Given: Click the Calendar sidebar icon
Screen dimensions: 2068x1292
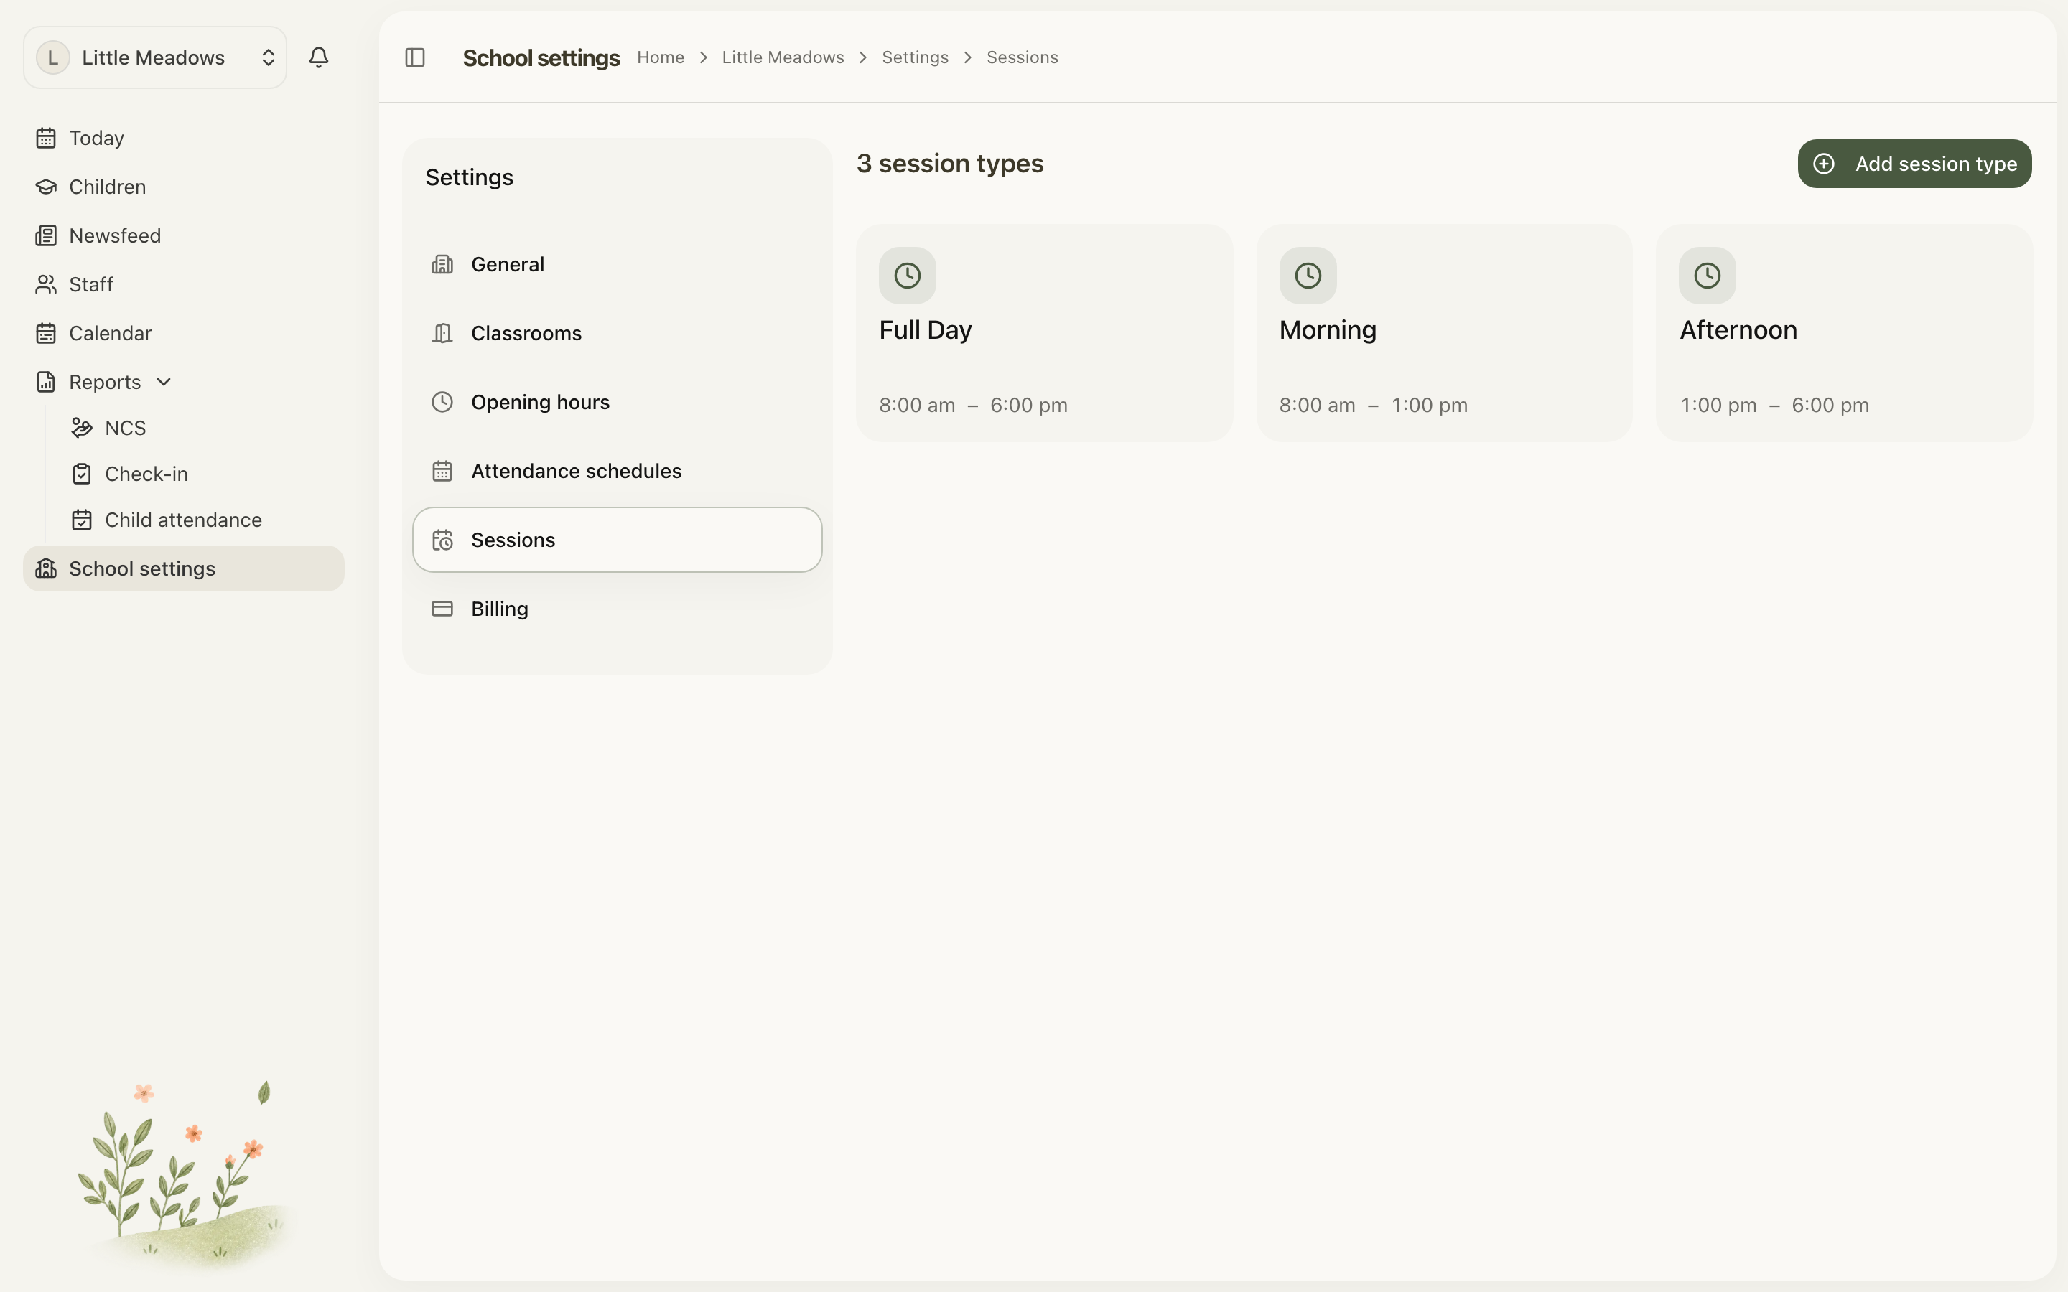Looking at the screenshot, I should pos(46,332).
